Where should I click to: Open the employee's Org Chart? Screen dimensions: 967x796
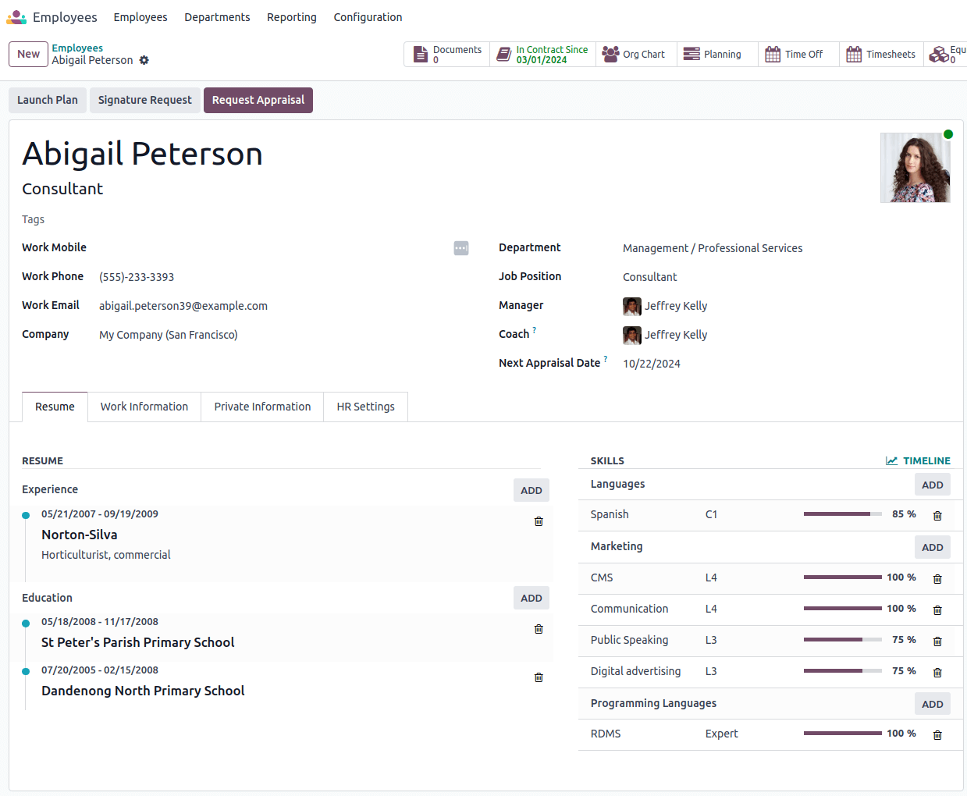(x=635, y=54)
